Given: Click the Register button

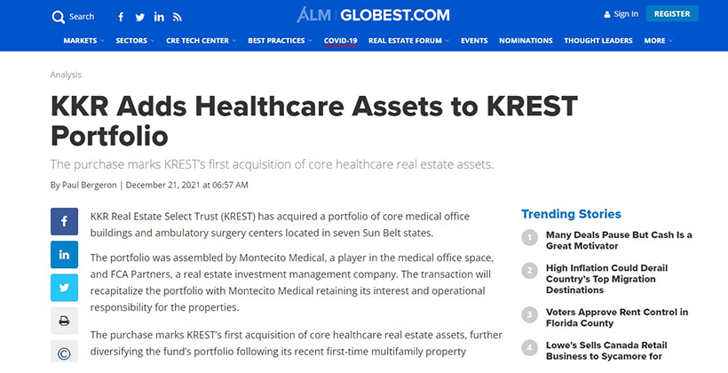Looking at the screenshot, I should coord(672,14).
